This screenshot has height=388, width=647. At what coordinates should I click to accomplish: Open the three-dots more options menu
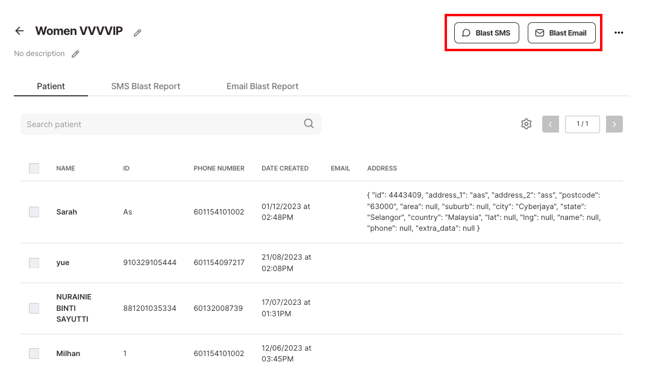coord(619,33)
